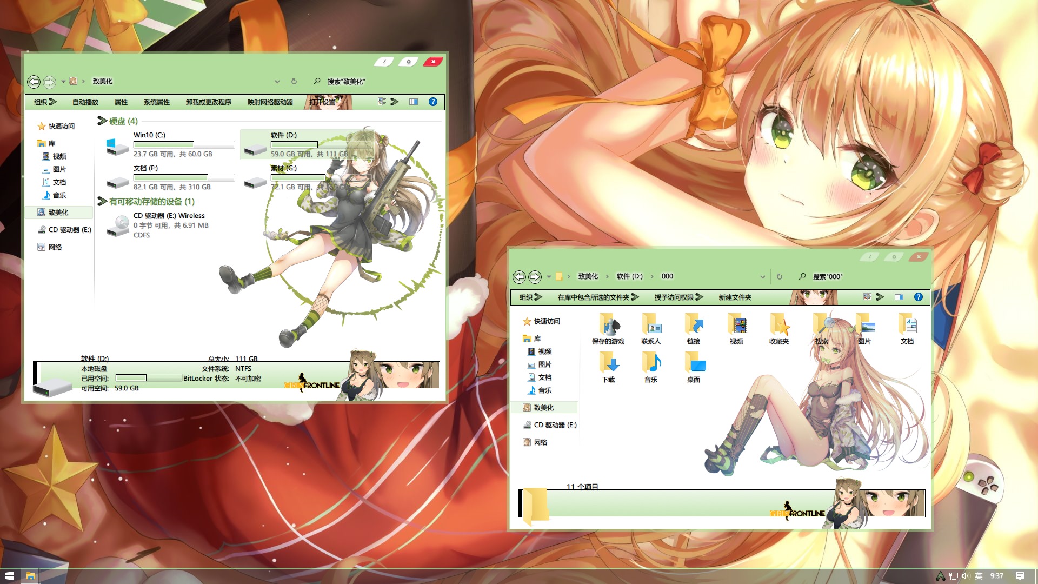The width and height of the screenshot is (1038, 584).
Task: Click Refresh icon in 致美化 window
Action: [294, 82]
